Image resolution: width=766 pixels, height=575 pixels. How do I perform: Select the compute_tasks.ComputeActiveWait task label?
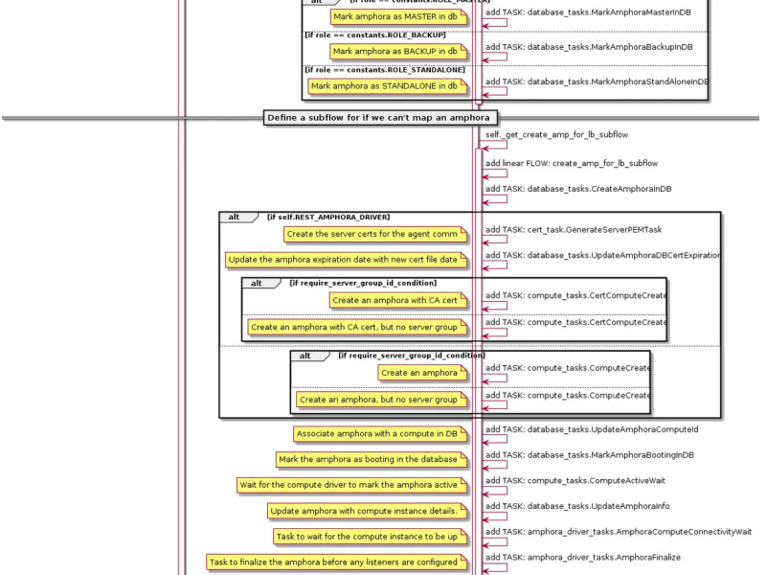[x=575, y=481]
